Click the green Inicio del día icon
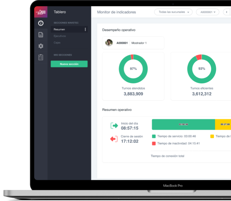 pos(114,126)
